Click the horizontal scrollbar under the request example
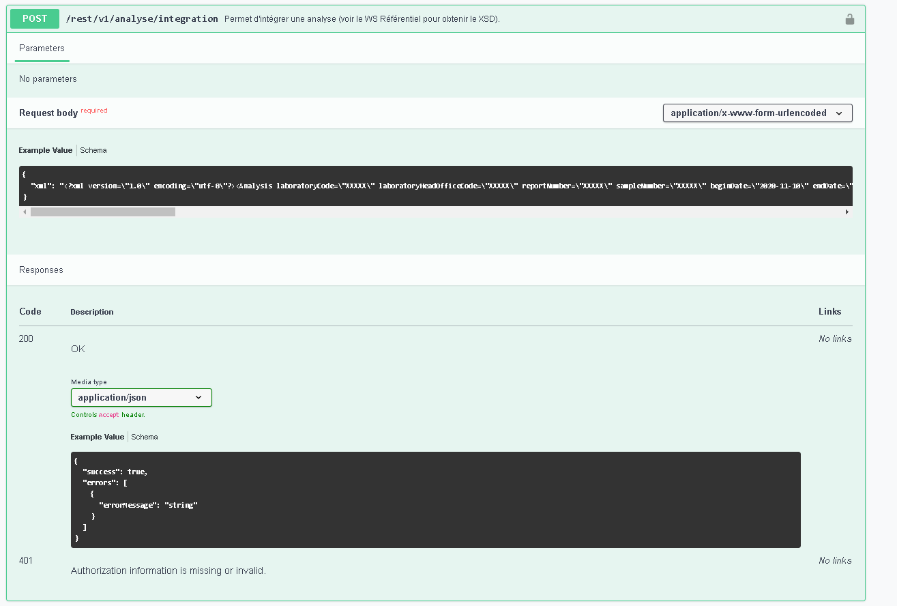This screenshot has height=606, width=897. [102, 212]
